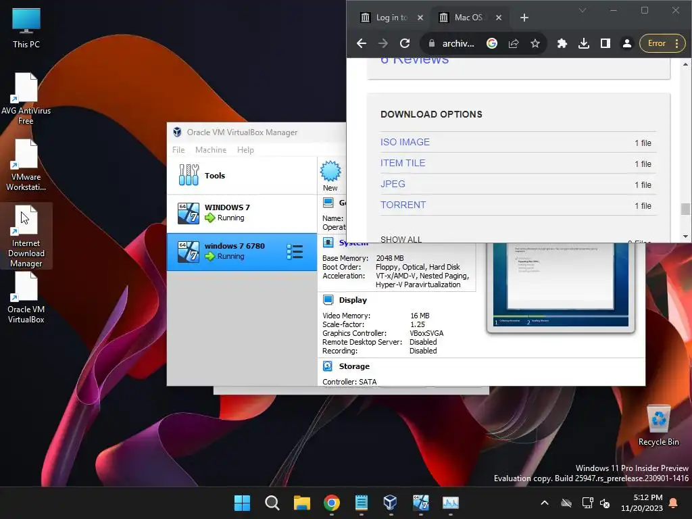Open the clock and date panel

642,503
